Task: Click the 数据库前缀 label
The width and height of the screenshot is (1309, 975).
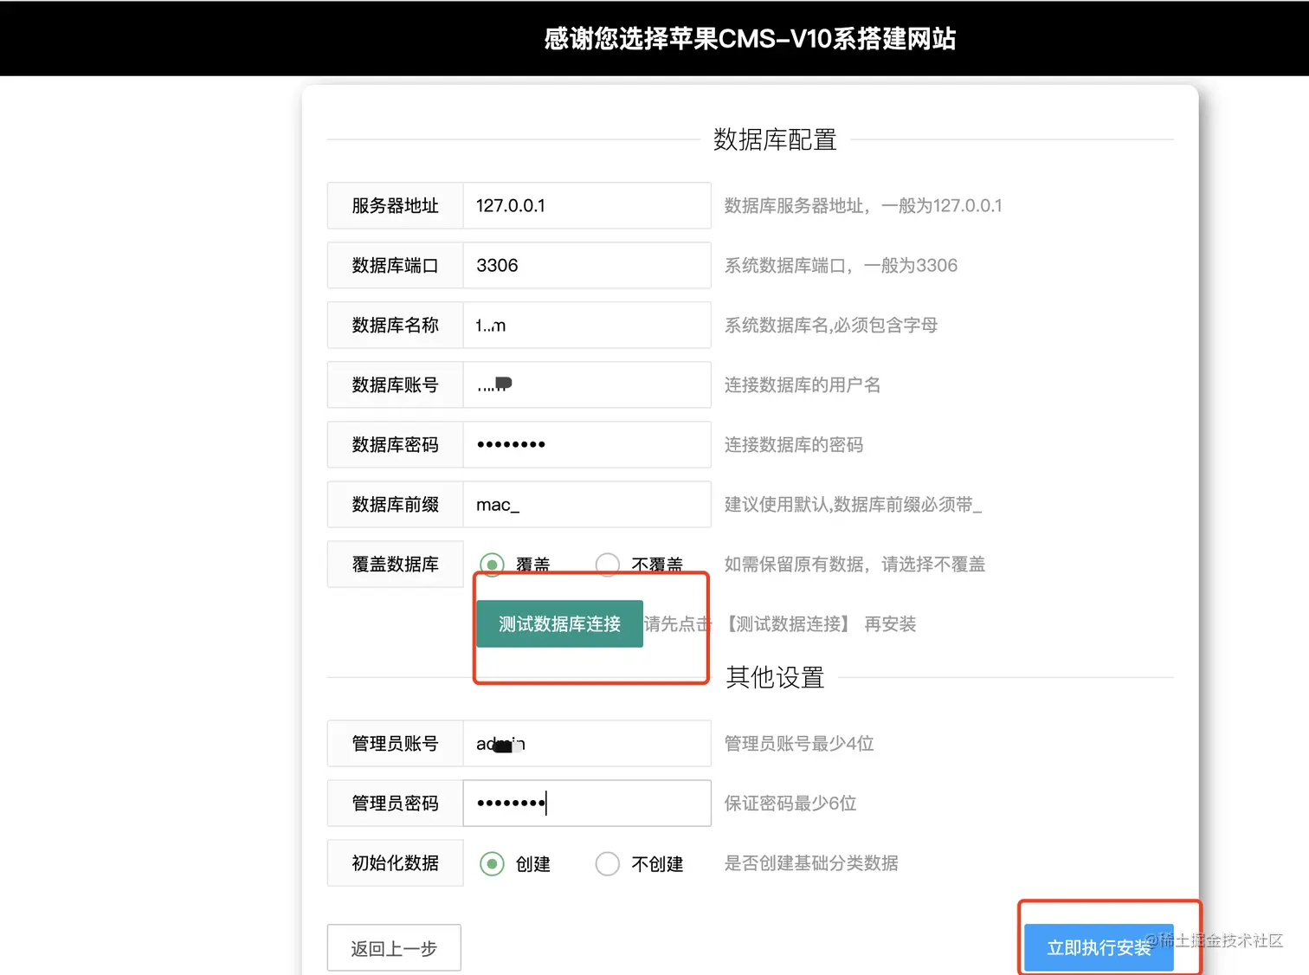Action: 396,504
